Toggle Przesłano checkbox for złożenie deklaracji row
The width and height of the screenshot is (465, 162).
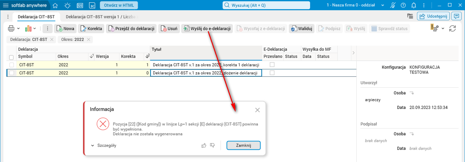[x=272, y=73]
